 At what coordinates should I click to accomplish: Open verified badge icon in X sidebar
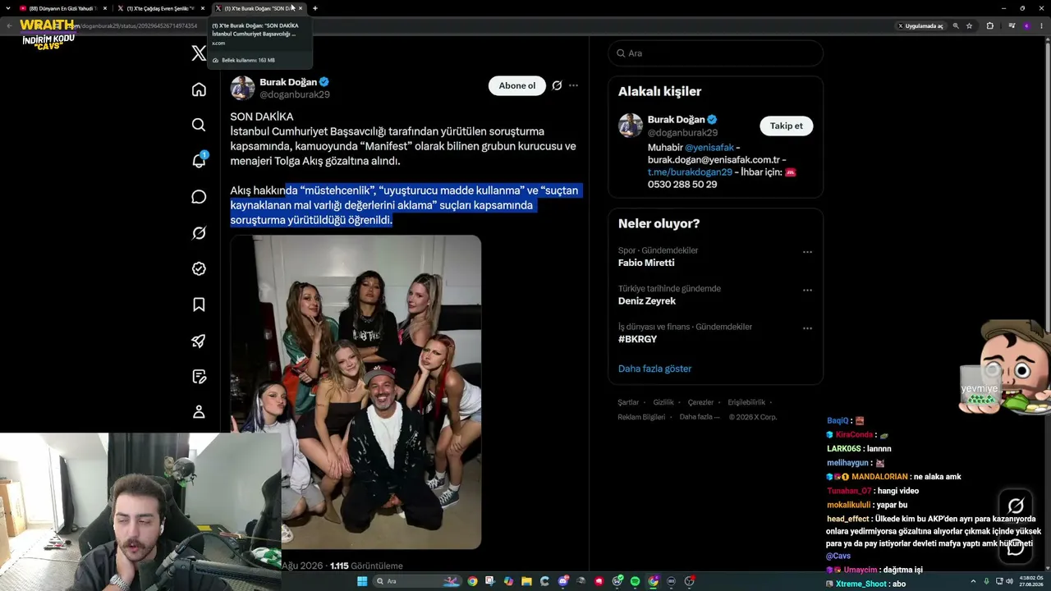point(199,268)
